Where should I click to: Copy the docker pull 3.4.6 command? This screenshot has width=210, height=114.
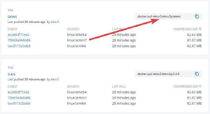coord(197,74)
